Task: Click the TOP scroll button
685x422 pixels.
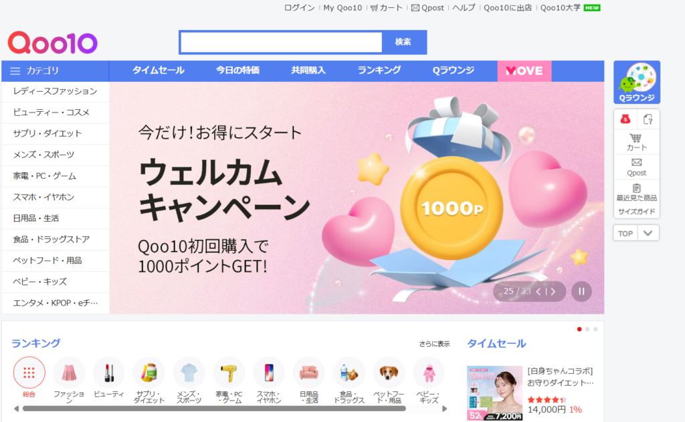Action: coord(625,233)
